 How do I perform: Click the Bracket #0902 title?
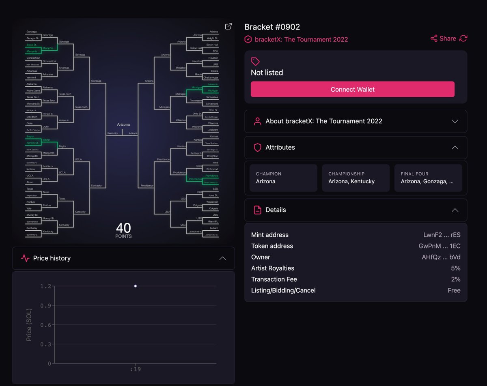click(x=272, y=27)
